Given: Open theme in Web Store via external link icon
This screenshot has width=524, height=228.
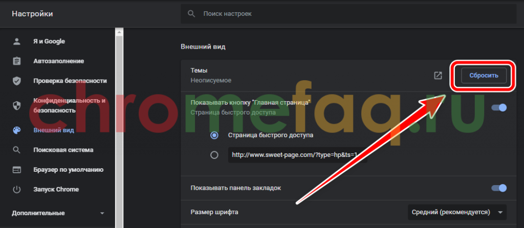Looking at the screenshot, I should click(438, 76).
